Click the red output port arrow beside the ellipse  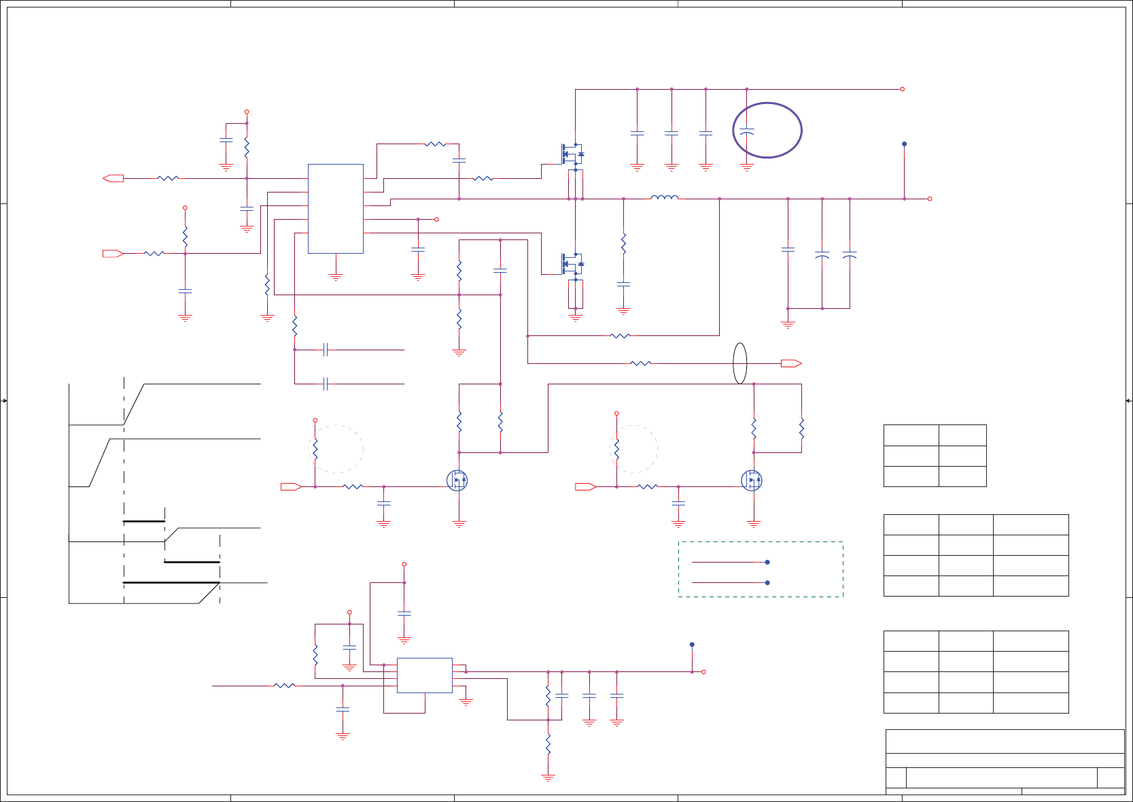point(791,363)
